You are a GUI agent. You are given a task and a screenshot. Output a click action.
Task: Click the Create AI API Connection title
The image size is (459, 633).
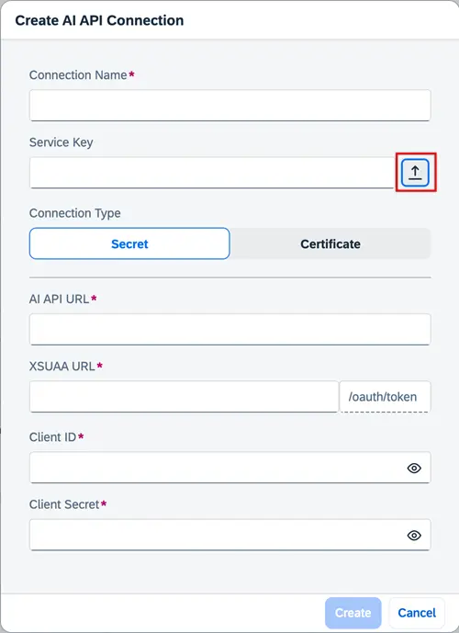pyautogui.click(x=99, y=20)
